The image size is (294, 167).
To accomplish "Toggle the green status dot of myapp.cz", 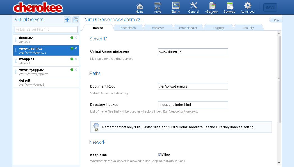I will [x=72, y=59].
